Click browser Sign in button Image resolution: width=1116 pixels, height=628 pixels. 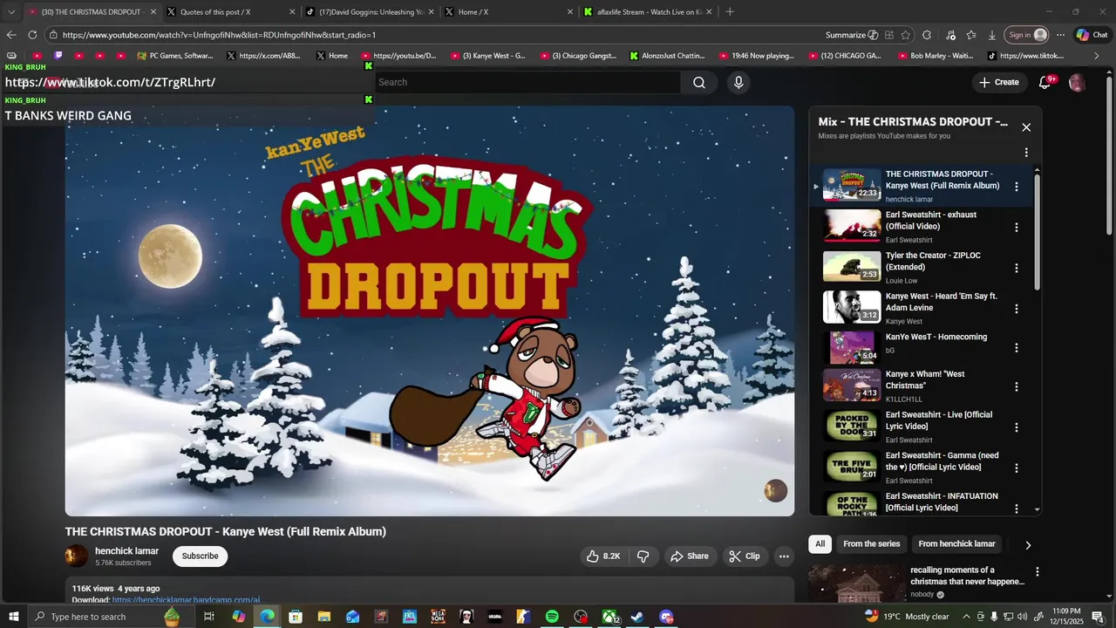(1027, 35)
